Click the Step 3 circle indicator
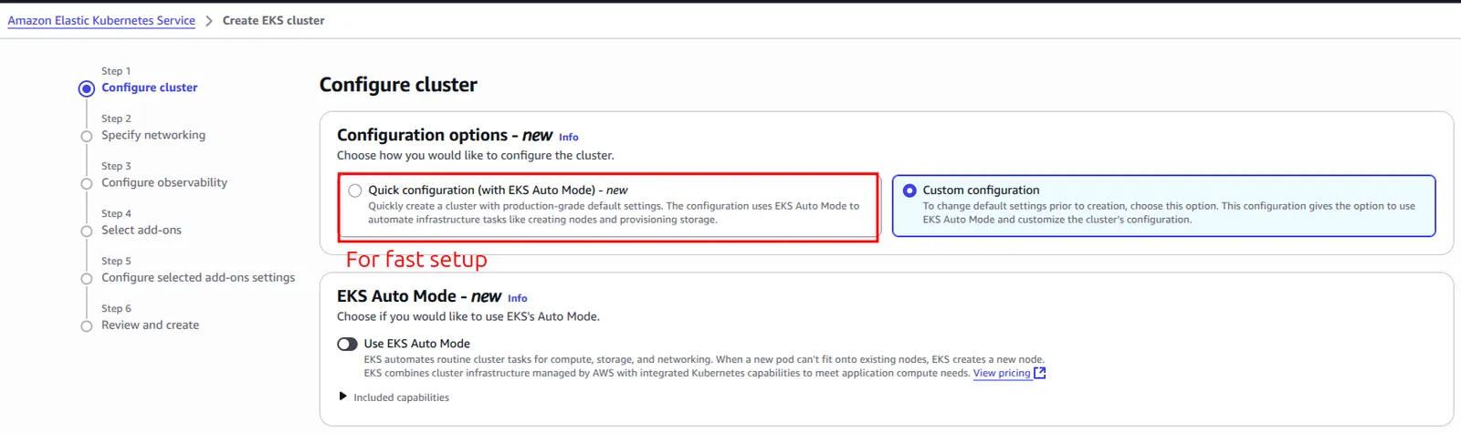 point(87,183)
